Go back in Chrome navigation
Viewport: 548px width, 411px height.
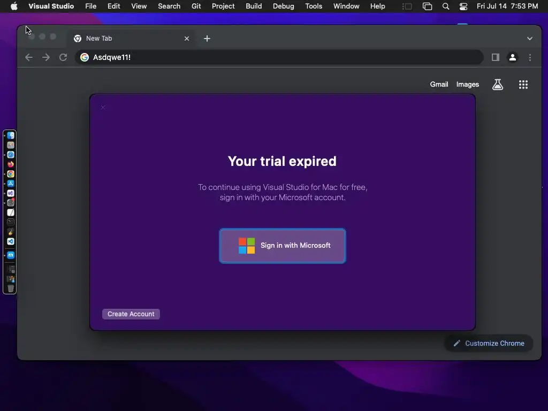(x=29, y=57)
